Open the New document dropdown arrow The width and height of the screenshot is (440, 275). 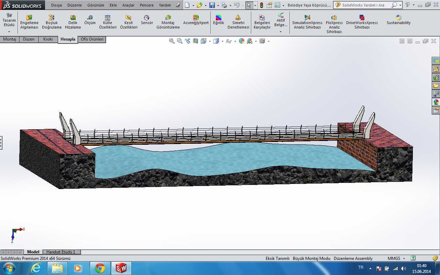193,5
